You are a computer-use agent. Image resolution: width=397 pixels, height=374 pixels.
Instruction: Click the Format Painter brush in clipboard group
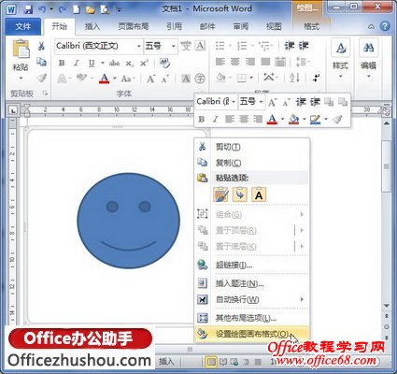pos(41,78)
